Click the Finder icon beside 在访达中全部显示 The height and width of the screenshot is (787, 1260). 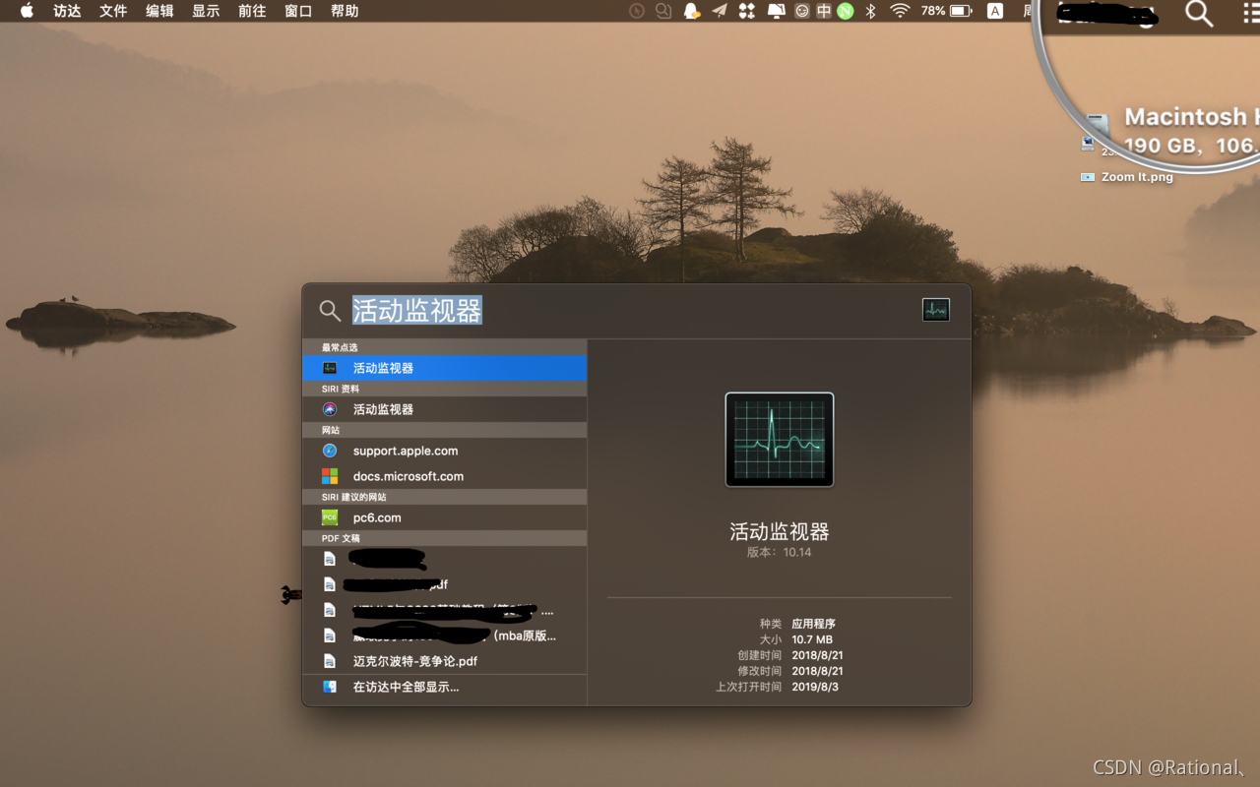click(x=330, y=687)
